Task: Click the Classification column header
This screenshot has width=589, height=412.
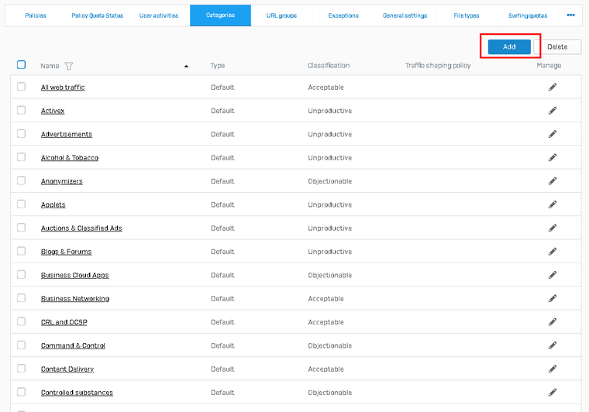Action: tap(329, 66)
